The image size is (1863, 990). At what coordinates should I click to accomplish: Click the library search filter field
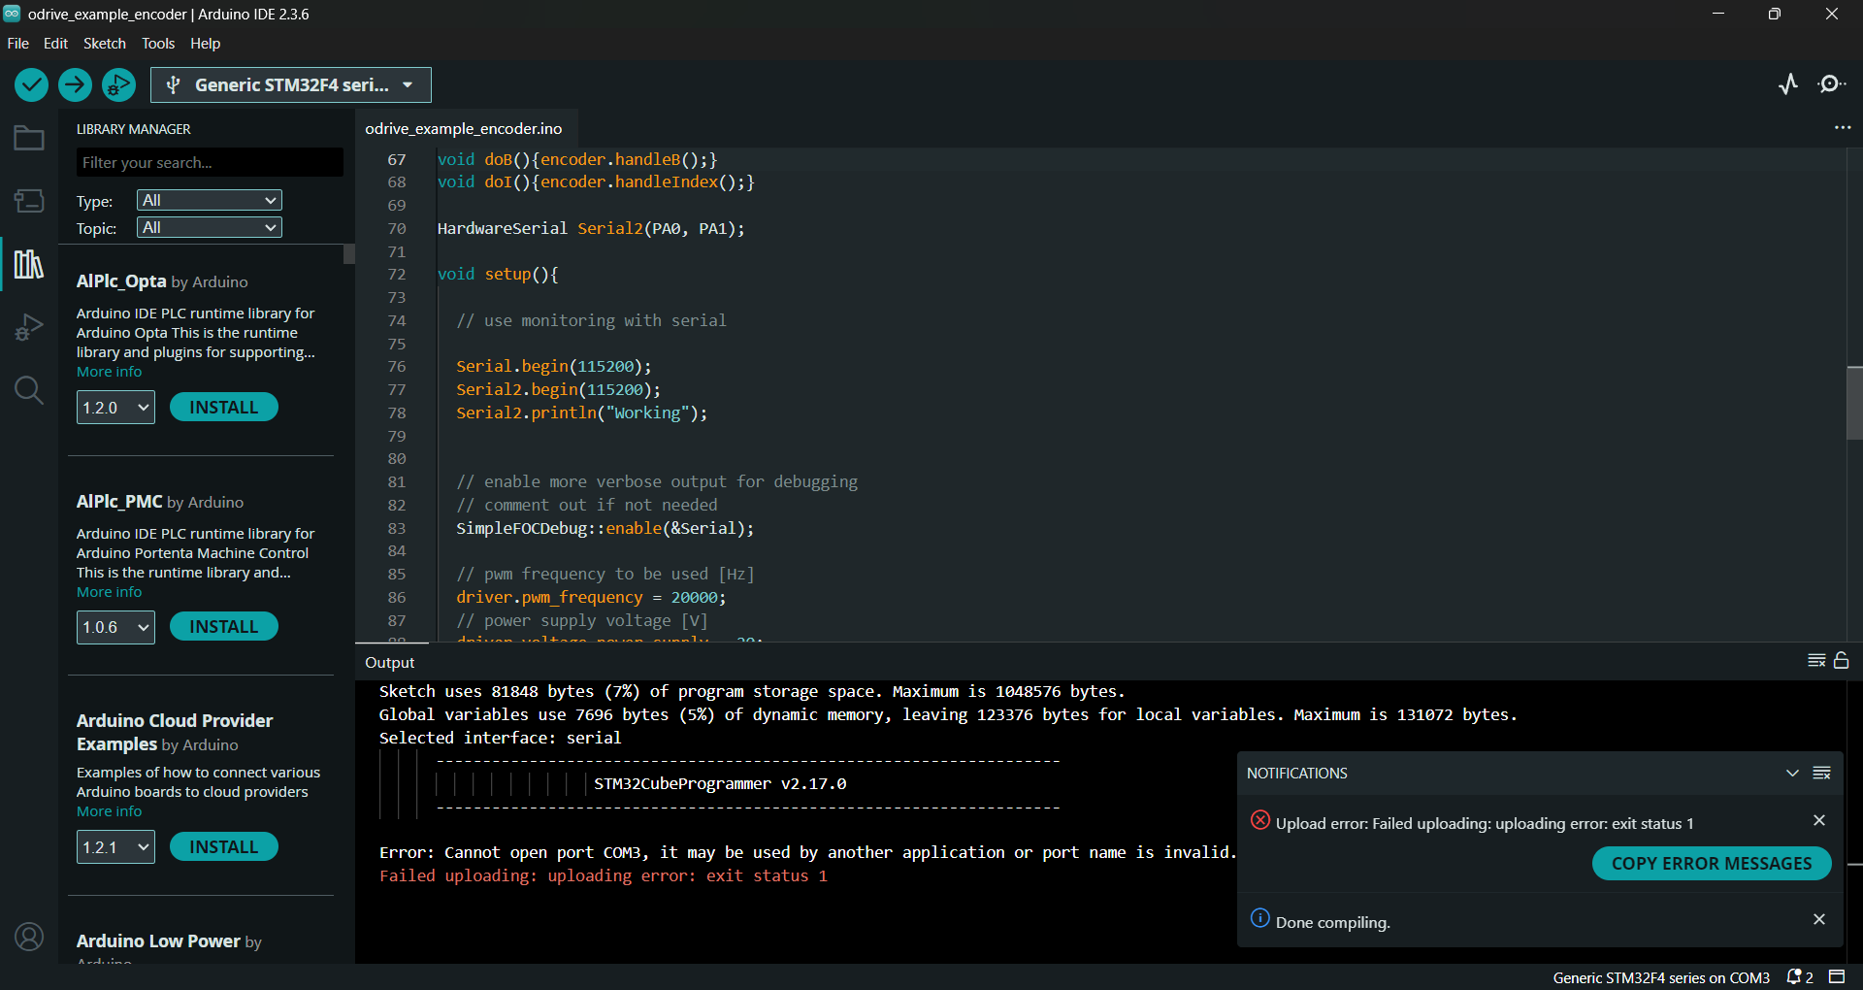210,163
